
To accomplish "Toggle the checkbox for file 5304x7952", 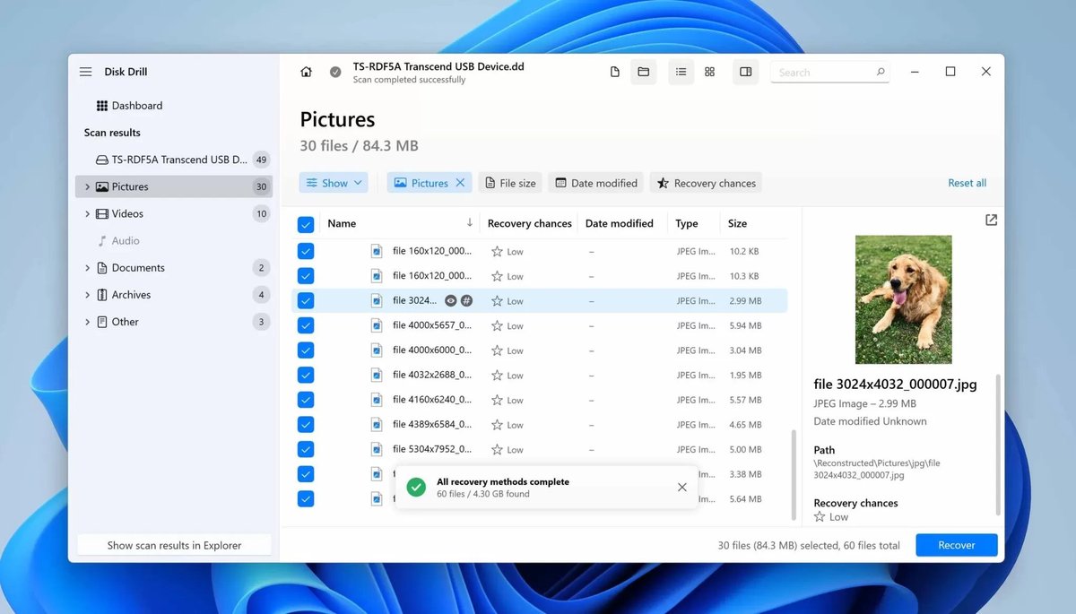I will click(x=306, y=448).
